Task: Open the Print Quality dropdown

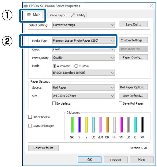Action: pyautogui.click(x=83, y=58)
